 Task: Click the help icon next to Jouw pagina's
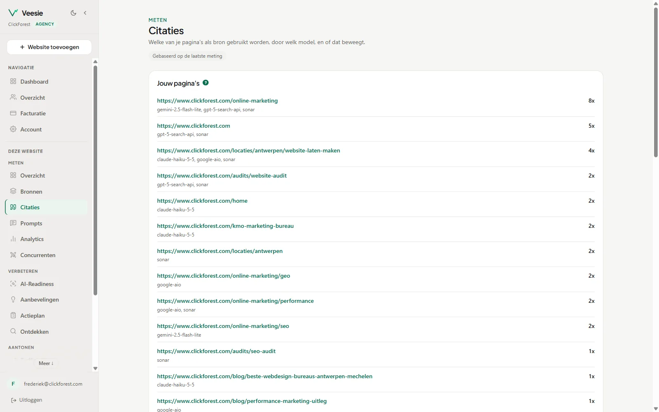pyautogui.click(x=206, y=83)
